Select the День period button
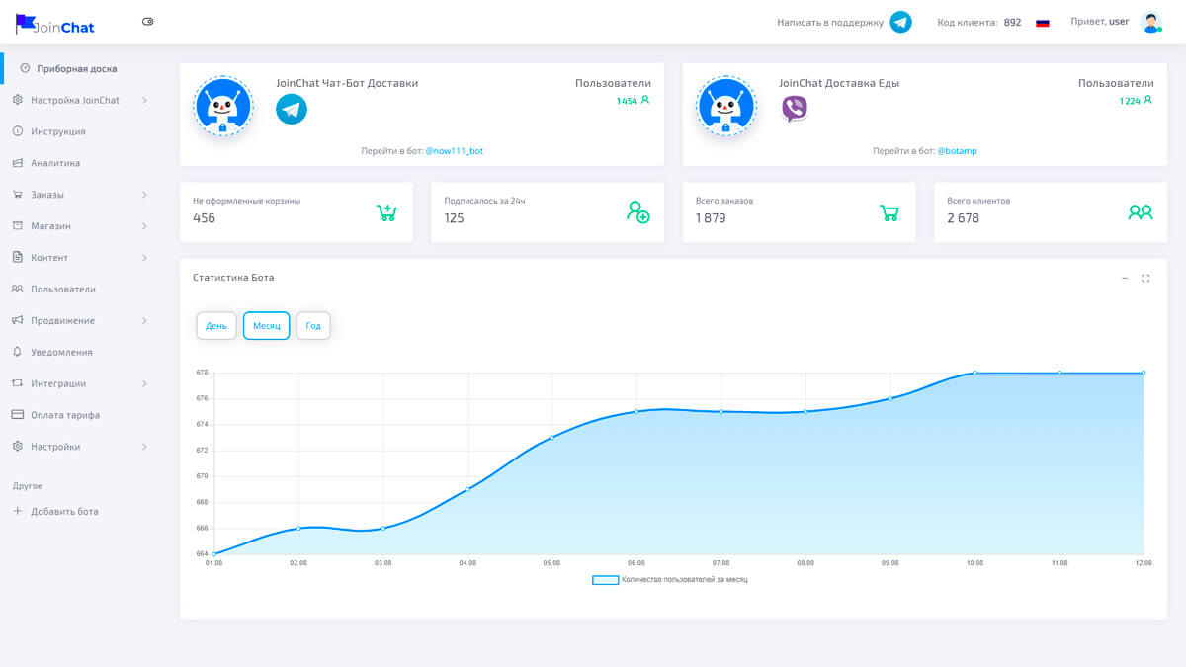Image resolution: width=1186 pixels, height=667 pixels. tap(216, 326)
